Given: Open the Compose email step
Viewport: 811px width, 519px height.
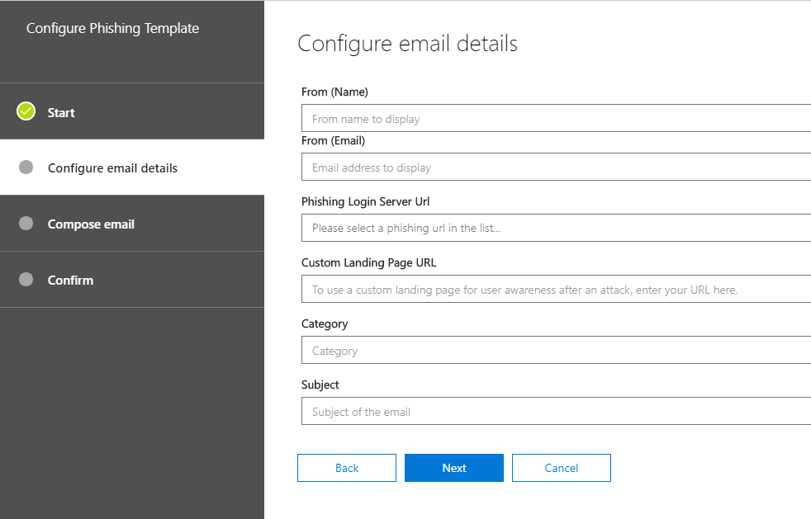Looking at the screenshot, I should 91,223.
